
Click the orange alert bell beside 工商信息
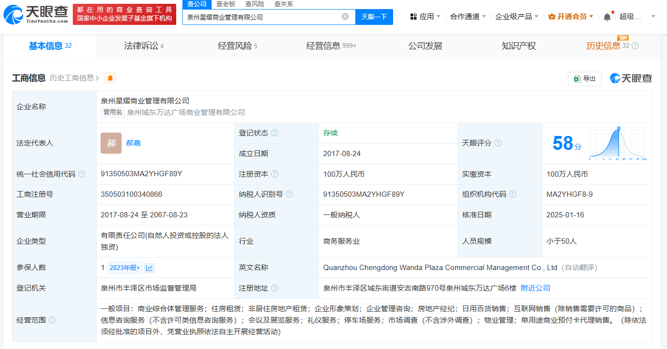point(110,78)
